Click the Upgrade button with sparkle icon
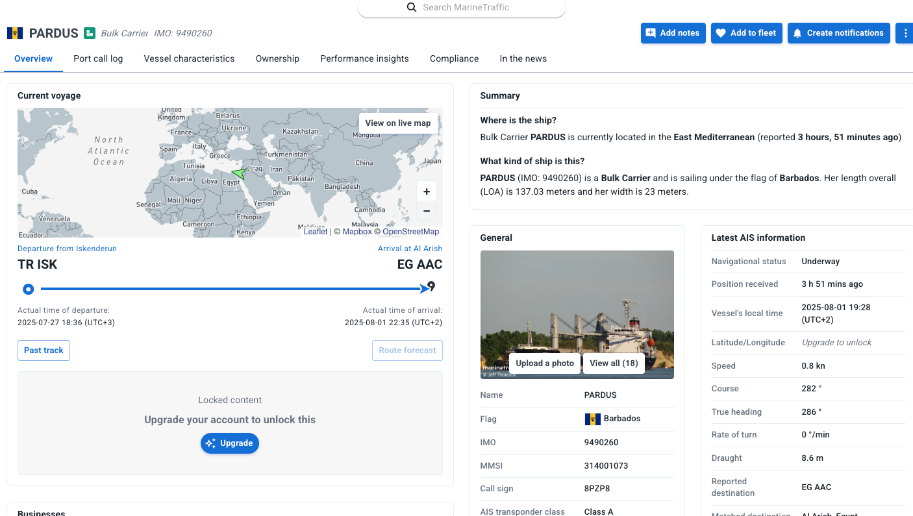The width and height of the screenshot is (913, 516). click(230, 443)
